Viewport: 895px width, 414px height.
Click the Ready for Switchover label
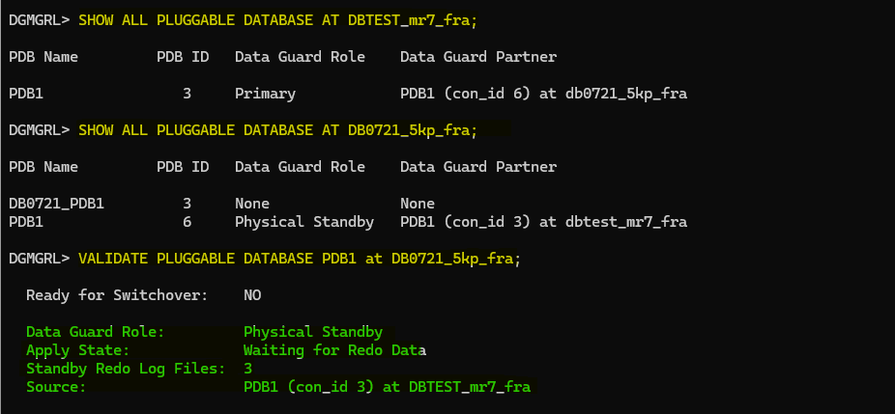(116, 295)
